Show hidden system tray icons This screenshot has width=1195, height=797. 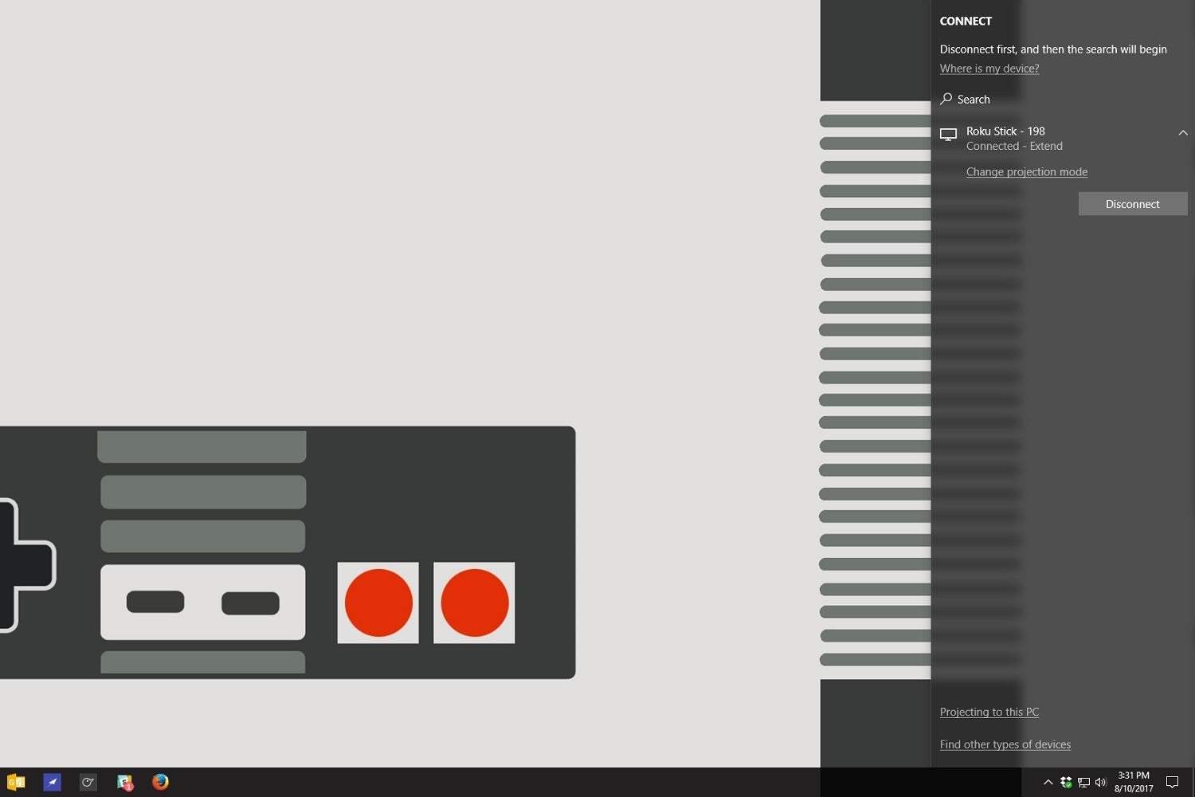pyautogui.click(x=1048, y=783)
